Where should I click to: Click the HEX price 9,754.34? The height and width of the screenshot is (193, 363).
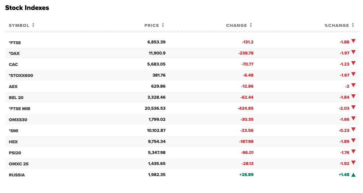click(156, 142)
